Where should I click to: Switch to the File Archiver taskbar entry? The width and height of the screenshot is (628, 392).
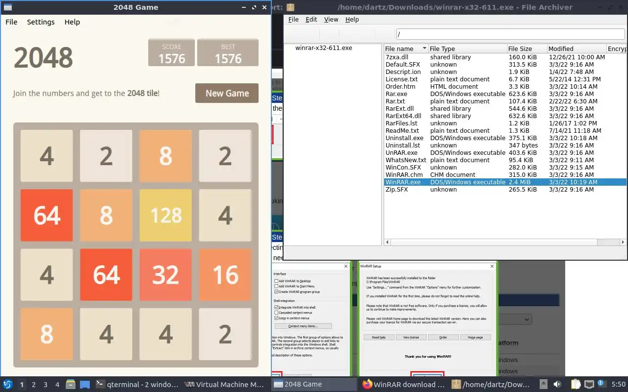click(492, 384)
